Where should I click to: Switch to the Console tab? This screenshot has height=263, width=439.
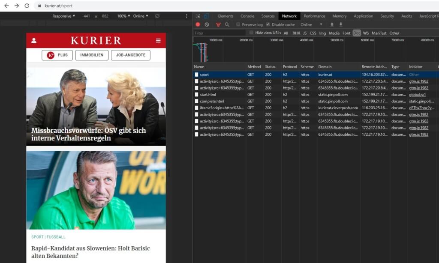click(247, 16)
